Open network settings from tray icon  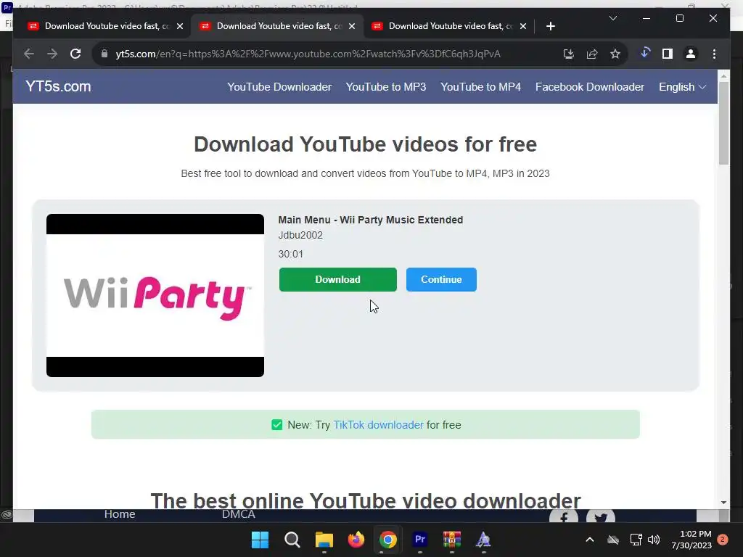click(x=636, y=540)
